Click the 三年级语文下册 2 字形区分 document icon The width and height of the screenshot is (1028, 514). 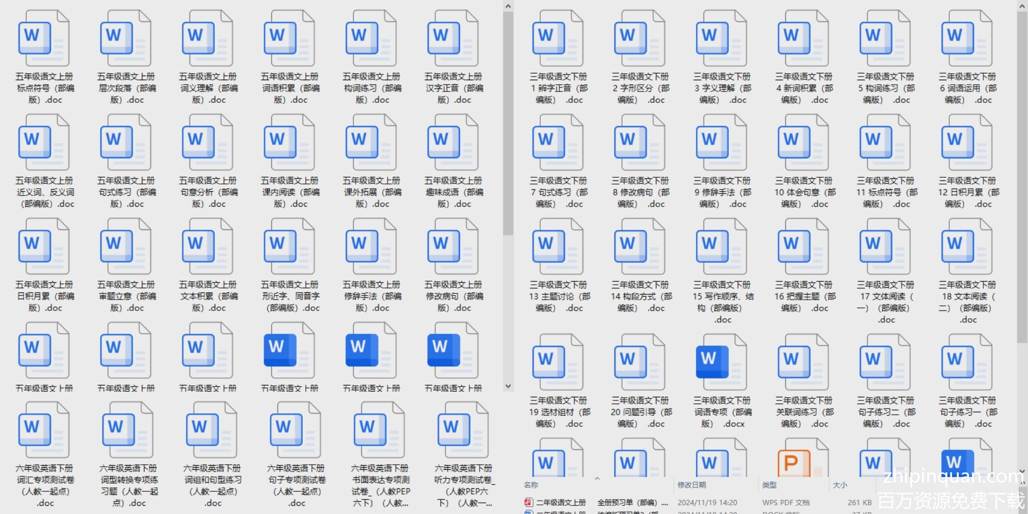click(639, 39)
